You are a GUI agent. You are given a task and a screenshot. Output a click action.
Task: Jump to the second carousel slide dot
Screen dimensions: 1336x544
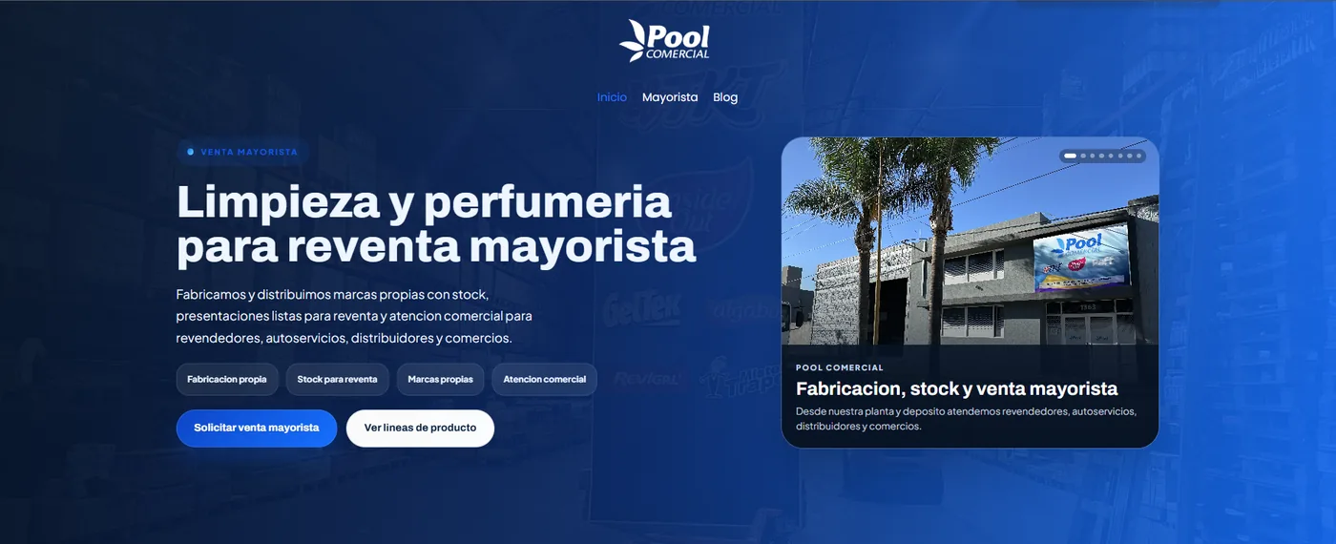coord(1083,156)
